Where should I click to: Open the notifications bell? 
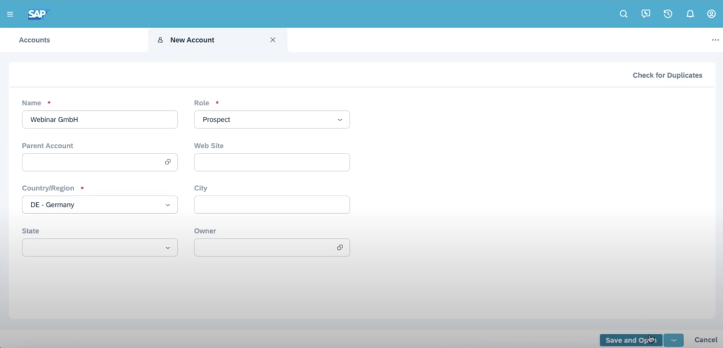point(690,14)
